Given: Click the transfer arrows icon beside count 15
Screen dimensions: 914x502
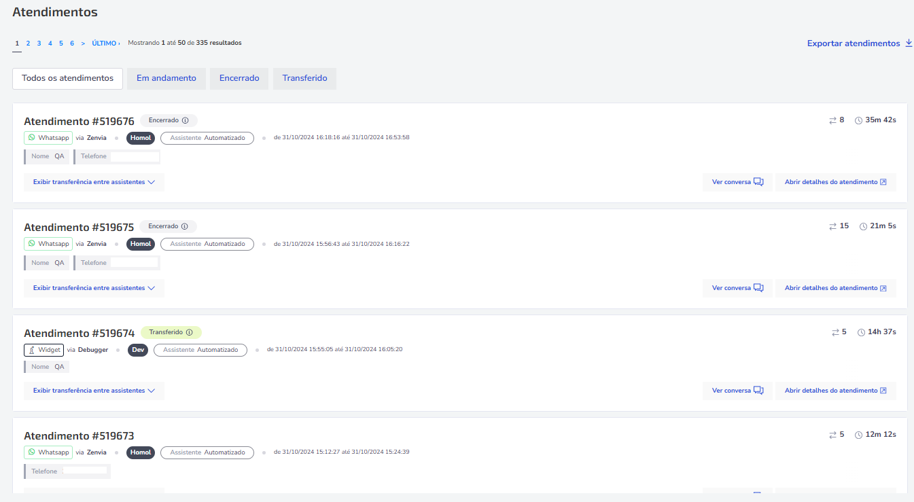Looking at the screenshot, I should click(832, 226).
